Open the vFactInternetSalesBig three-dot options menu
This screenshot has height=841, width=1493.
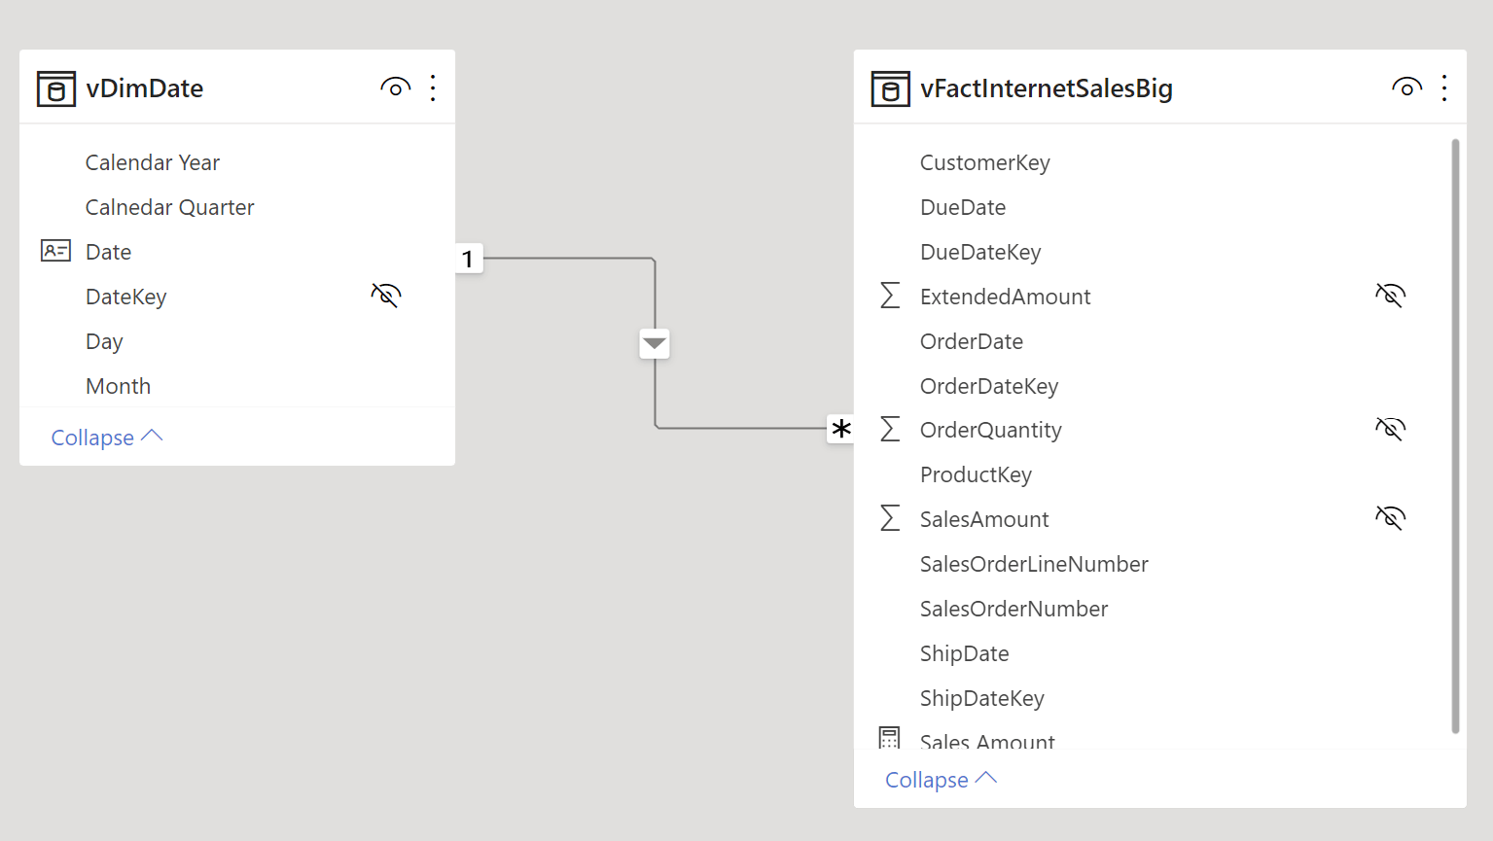[1444, 87]
